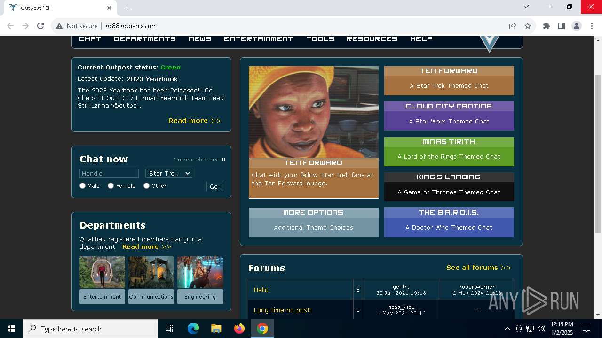Reload the page with refresh icon
The image size is (602, 338).
click(40, 26)
